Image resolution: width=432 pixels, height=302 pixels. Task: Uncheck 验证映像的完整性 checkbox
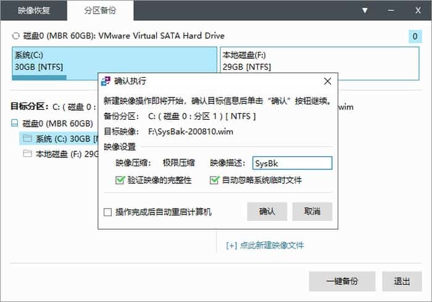[120, 180]
